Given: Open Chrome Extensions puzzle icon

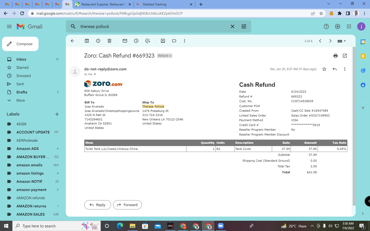Looking at the screenshot, I should (x=340, y=13).
